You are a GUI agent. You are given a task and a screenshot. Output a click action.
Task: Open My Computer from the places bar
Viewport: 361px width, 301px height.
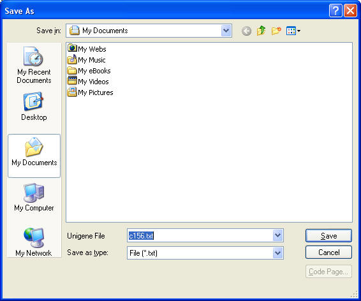[x=34, y=198]
